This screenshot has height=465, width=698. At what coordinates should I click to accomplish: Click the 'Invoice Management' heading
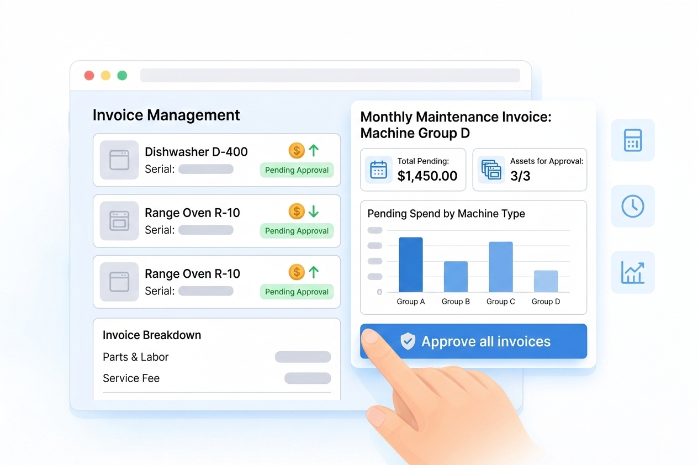point(166,115)
